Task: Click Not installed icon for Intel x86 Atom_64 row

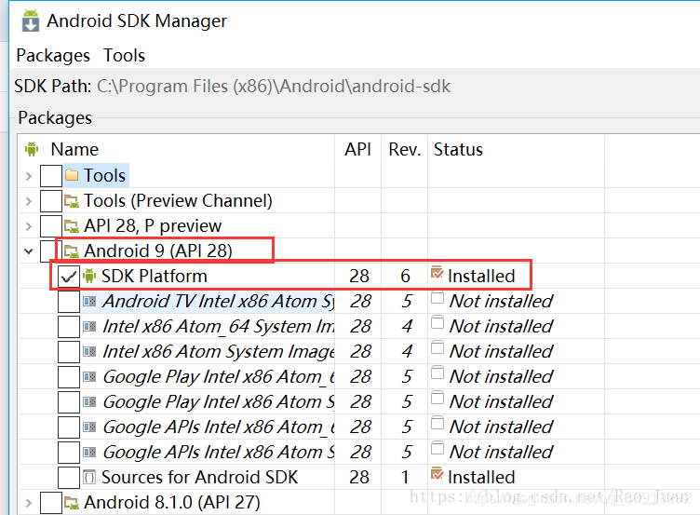Action: click(x=437, y=322)
